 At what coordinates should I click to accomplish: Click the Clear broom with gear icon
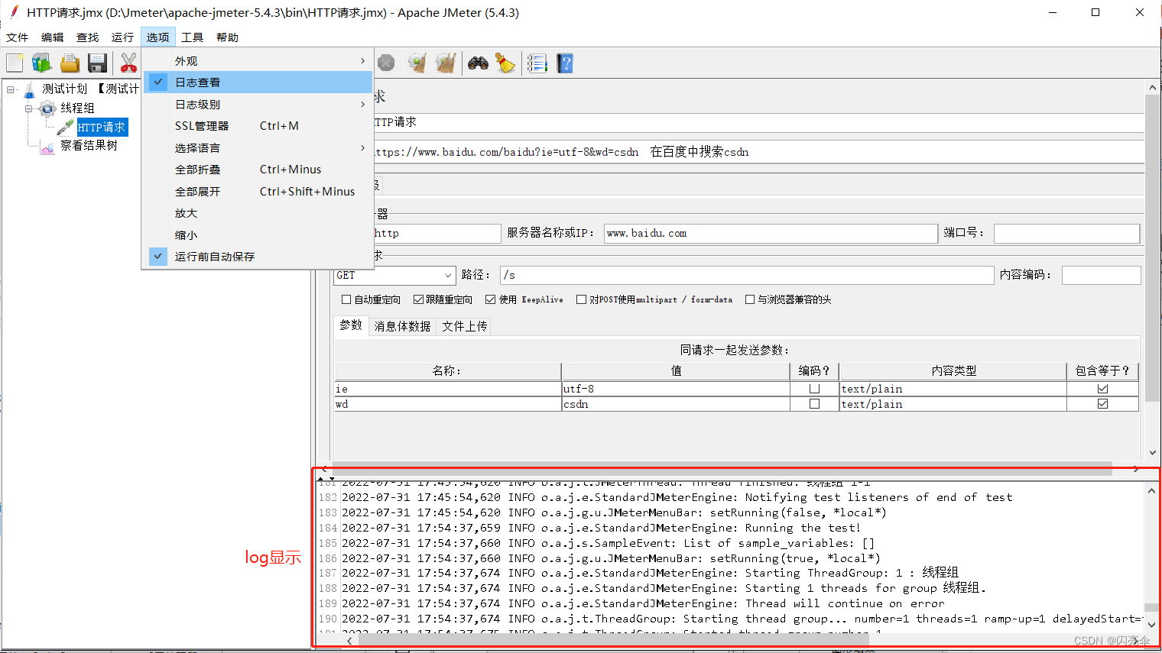(417, 63)
